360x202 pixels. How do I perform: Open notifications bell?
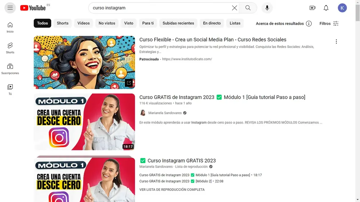[326, 8]
